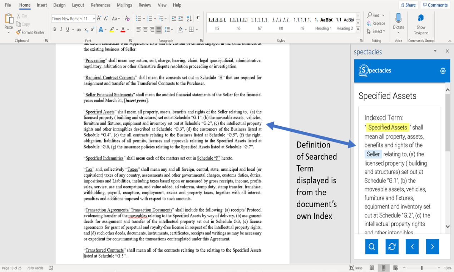
Task: Click the Spectacles search icon button
Action: point(371,247)
